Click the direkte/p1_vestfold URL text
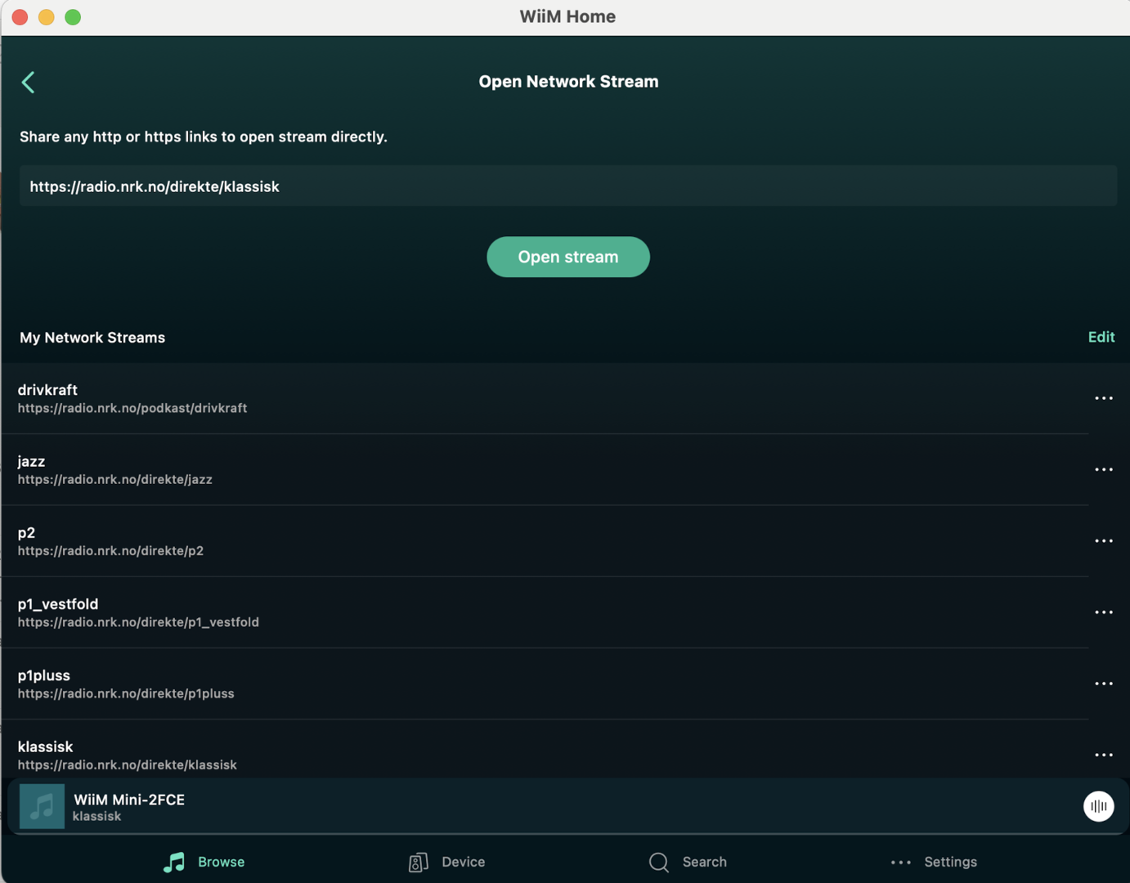 click(138, 622)
